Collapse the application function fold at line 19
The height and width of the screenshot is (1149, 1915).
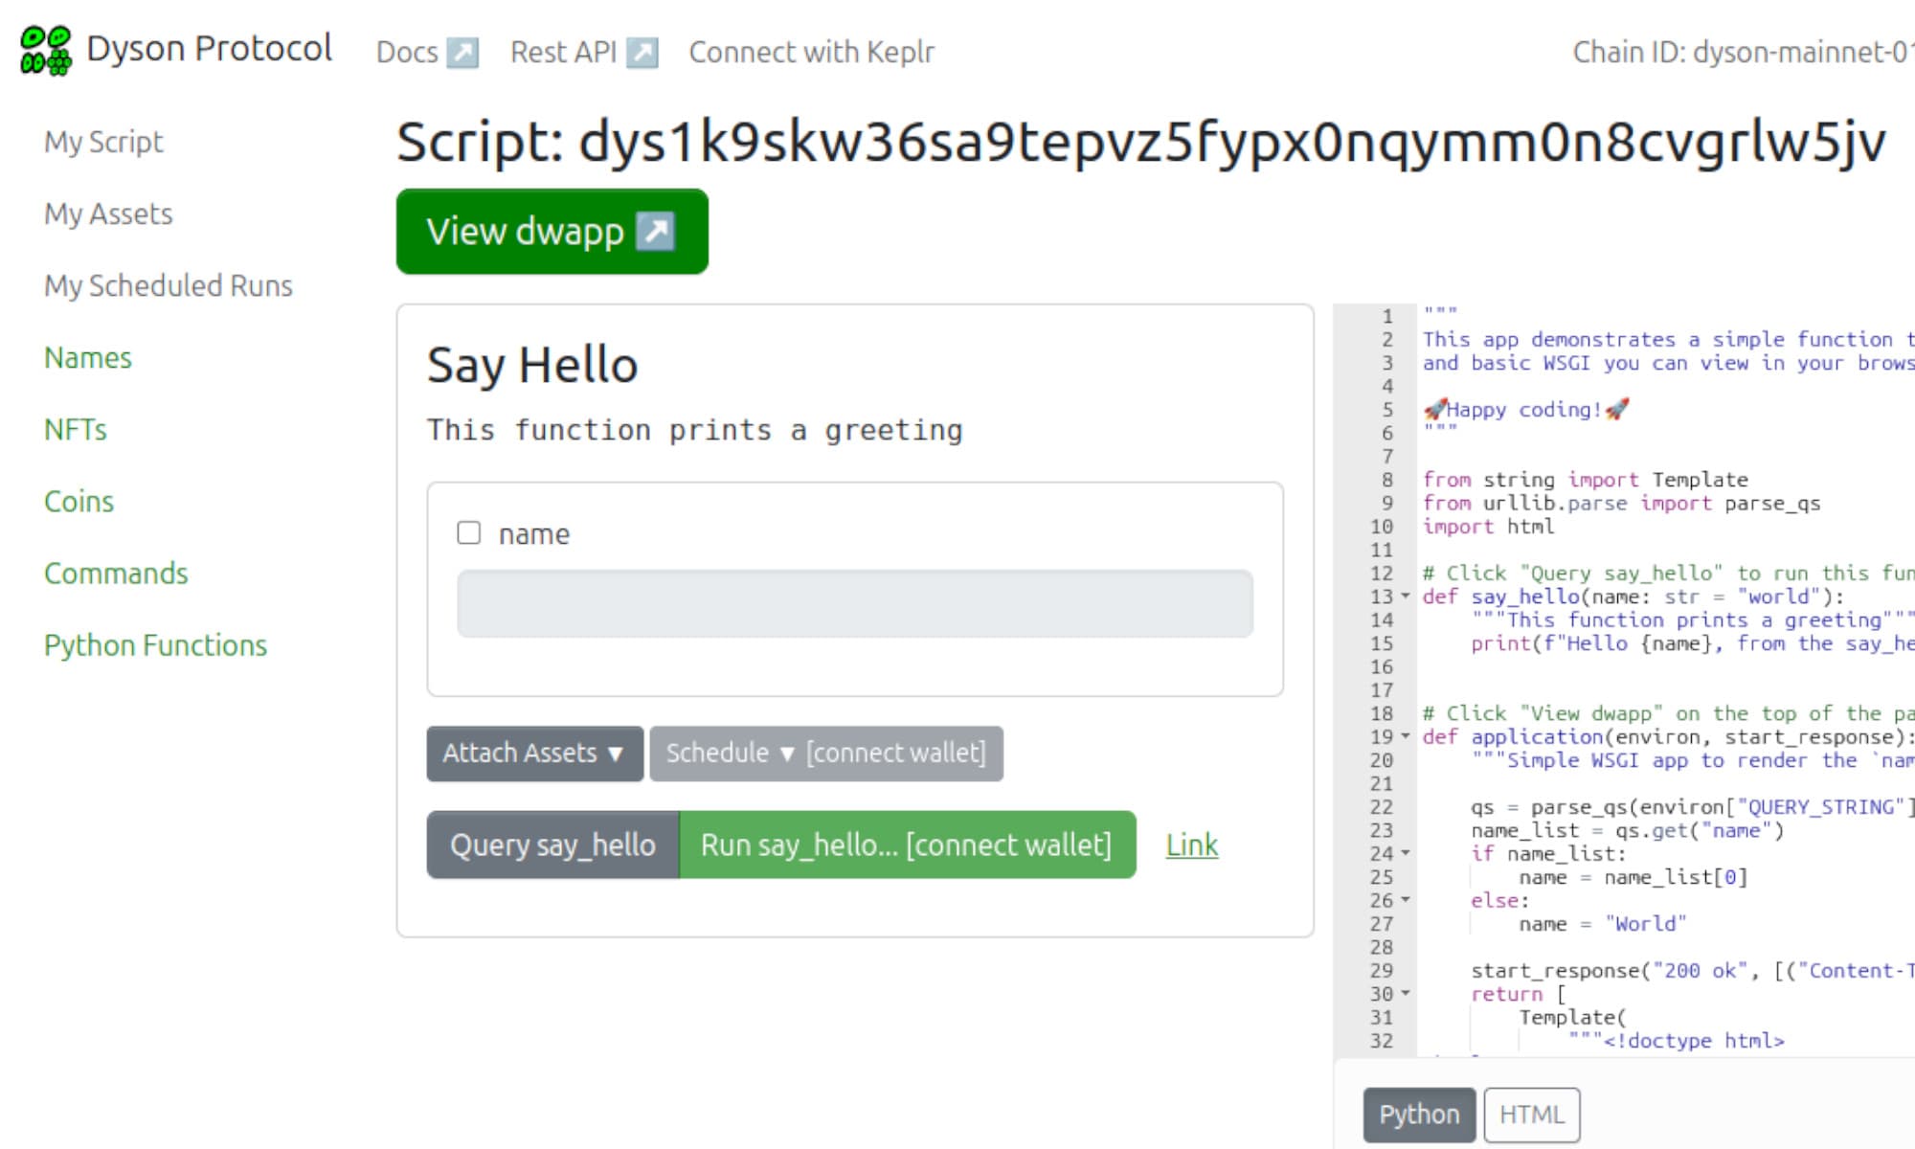(1406, 736)
